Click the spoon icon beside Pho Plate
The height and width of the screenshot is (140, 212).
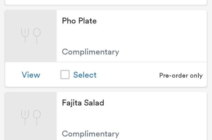(37, 36)
